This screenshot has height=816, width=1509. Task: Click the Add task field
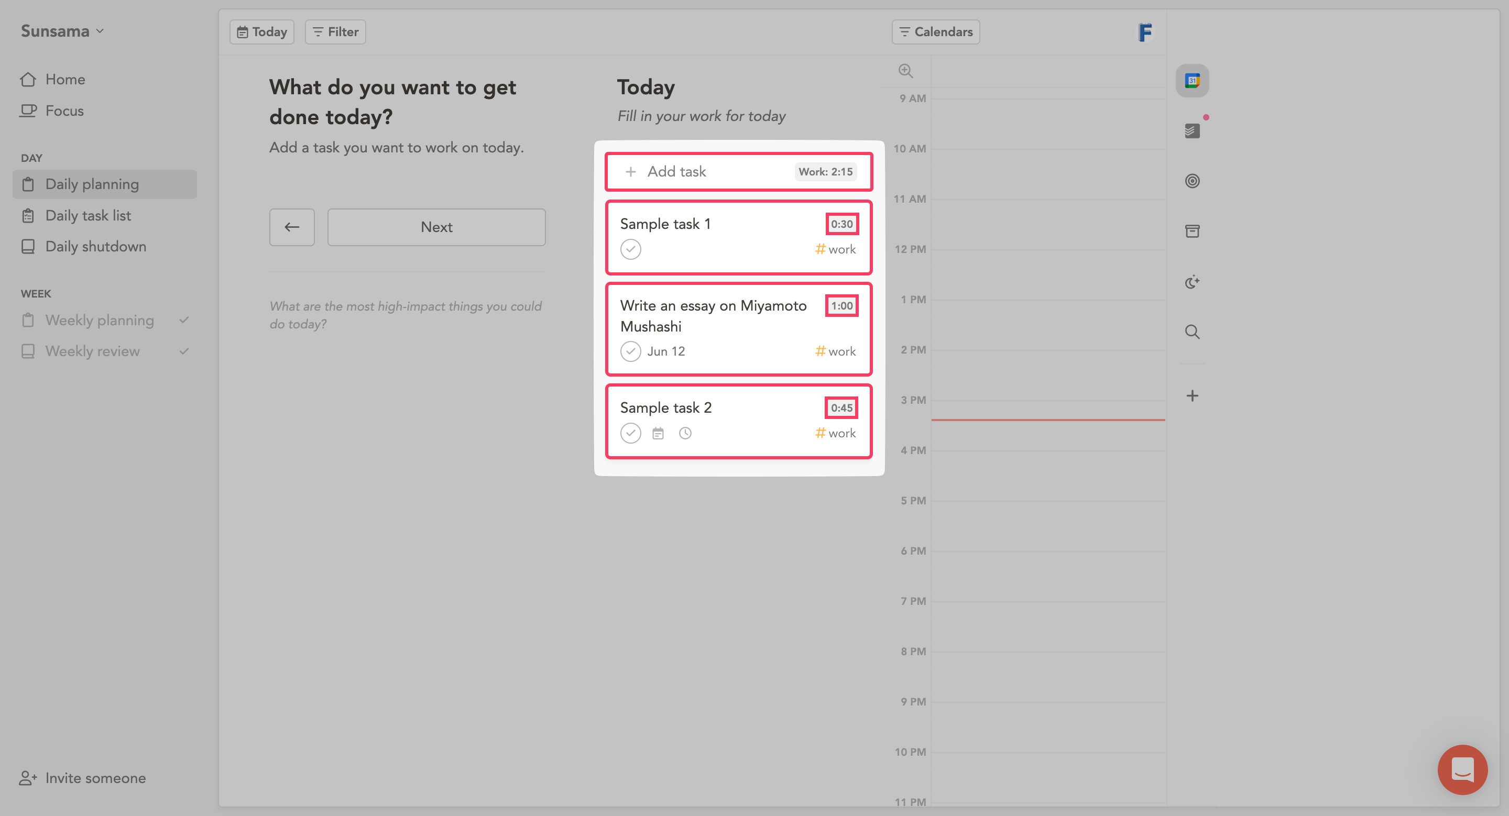[x=739, y=171]
